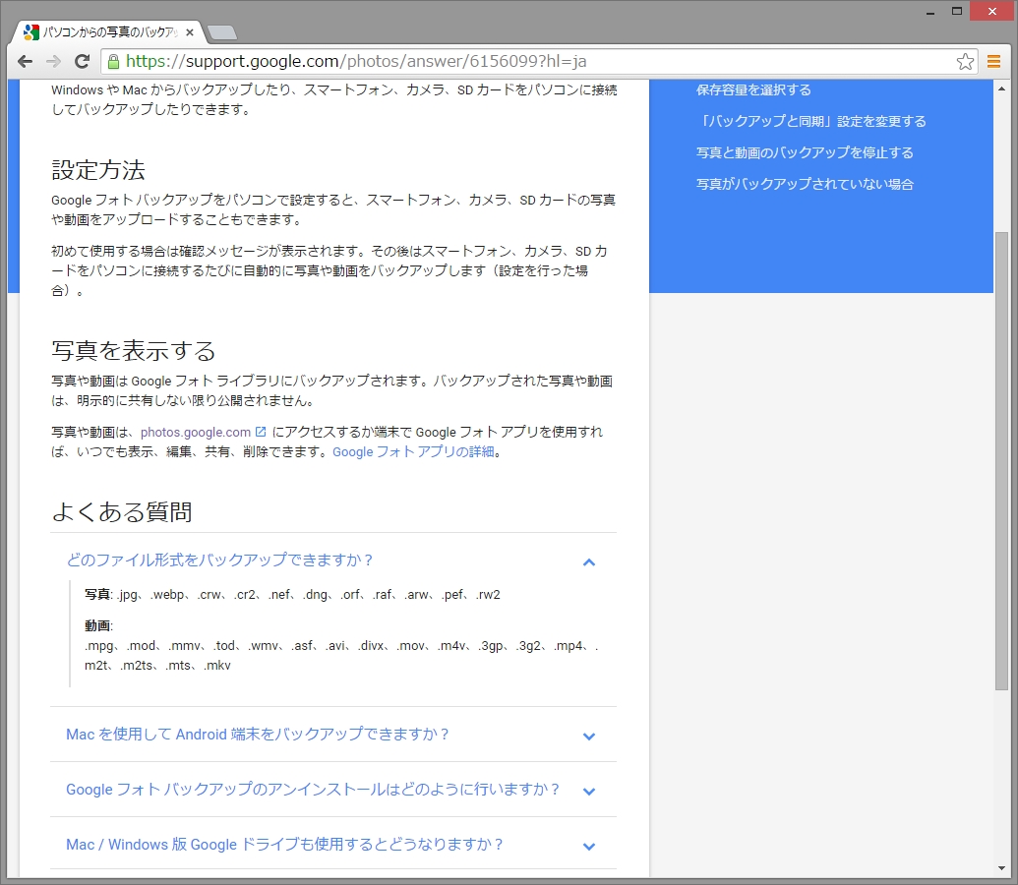Open 「バックアップと同期」設定を変更する link
Image resolution: width=1018 pixels, height=885 pixels.
811,121
